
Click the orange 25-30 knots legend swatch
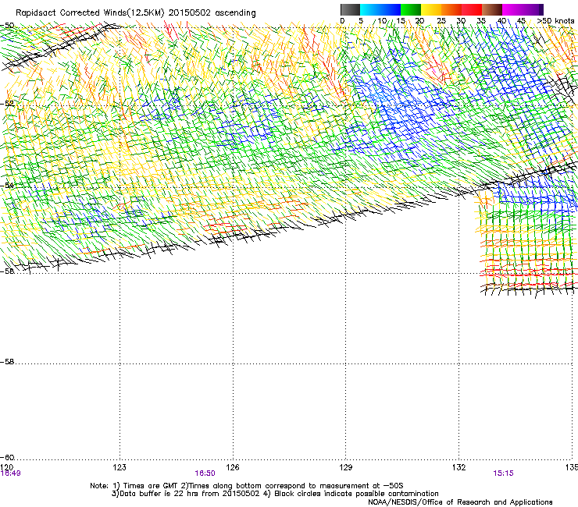pyautogui.click(x=451, y=9)
